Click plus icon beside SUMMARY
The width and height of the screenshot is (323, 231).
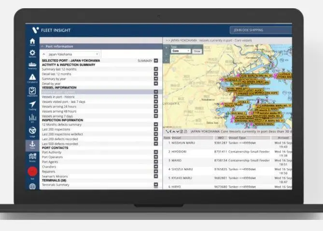(x=156, y=60)
